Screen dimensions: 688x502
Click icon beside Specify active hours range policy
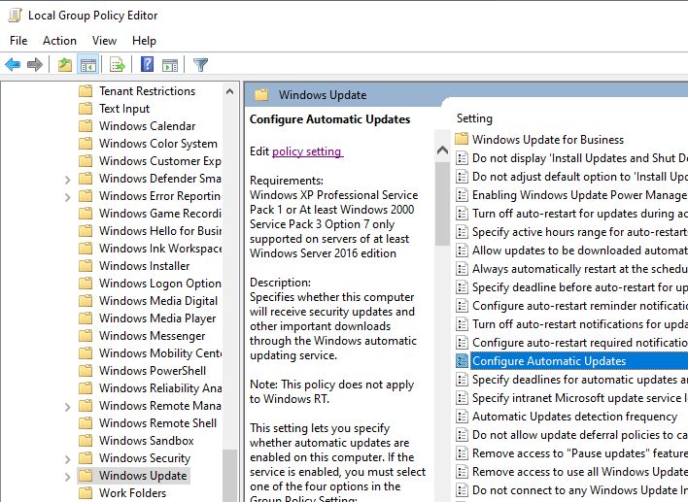click(462, 231)
